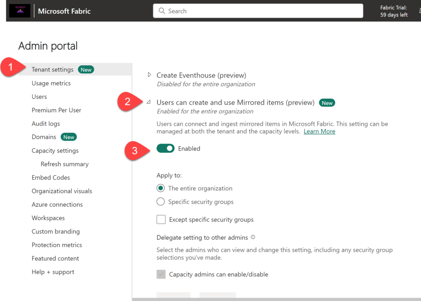Image resolution: width=421 pixels, height=301 pixels.
Task: Click Enabled for the entire organization text
Action: pos(205,111)
